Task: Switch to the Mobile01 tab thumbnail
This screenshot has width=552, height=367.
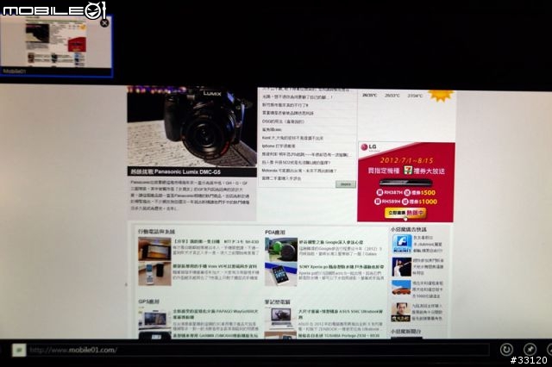Action: pyautogui.click(x=56, y=46)
